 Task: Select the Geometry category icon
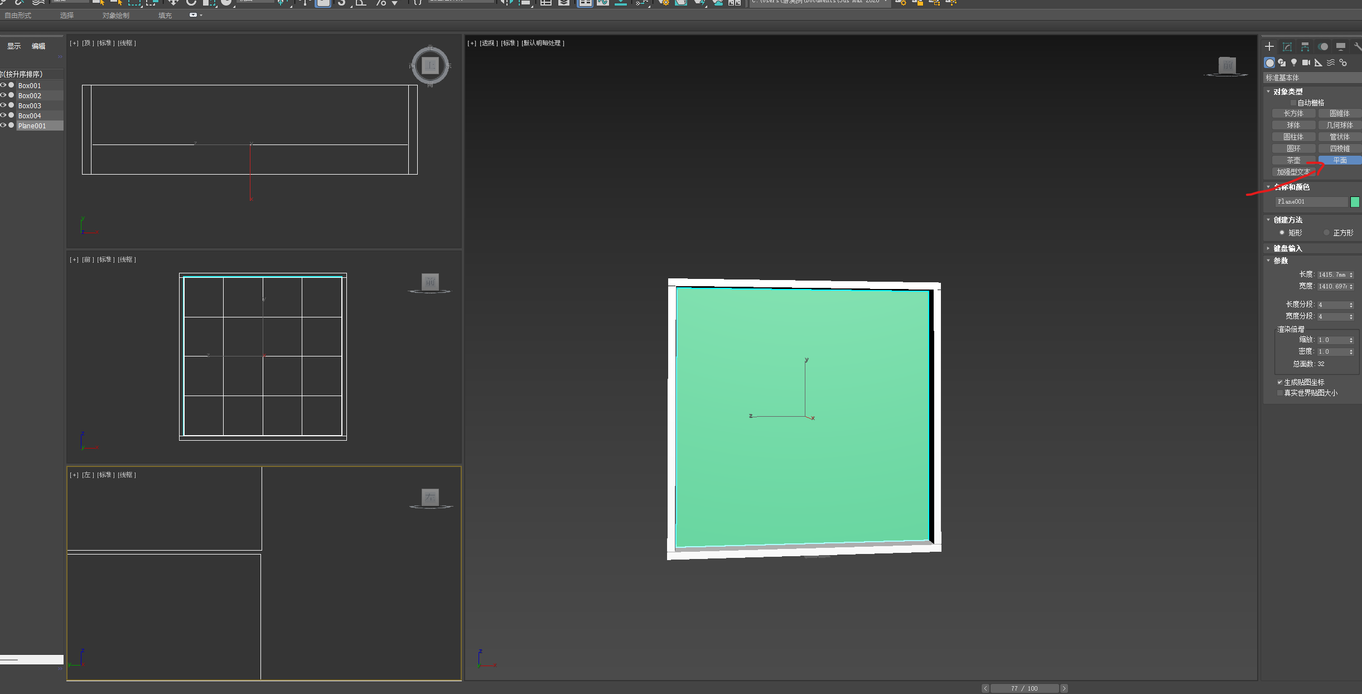pyautogui.click(x=1269, y=62)
